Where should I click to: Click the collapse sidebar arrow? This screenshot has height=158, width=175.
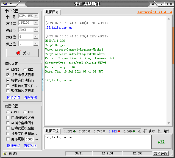point(43,79)
